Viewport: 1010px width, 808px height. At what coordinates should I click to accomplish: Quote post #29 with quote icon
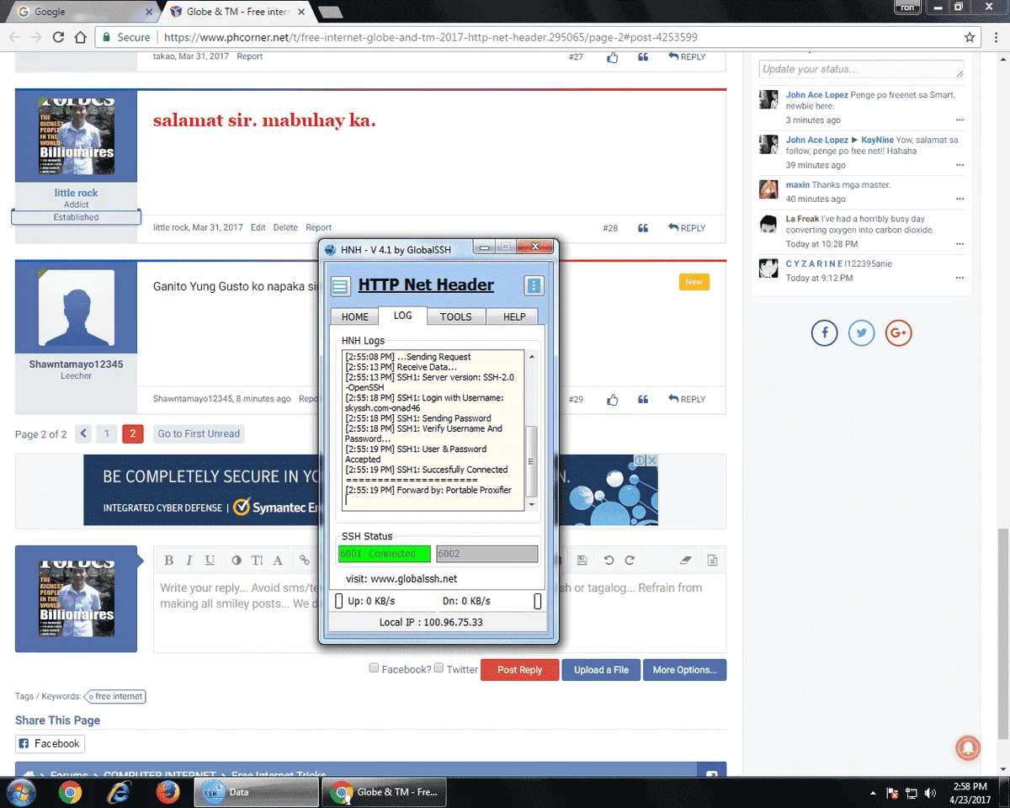pos(643,400)
